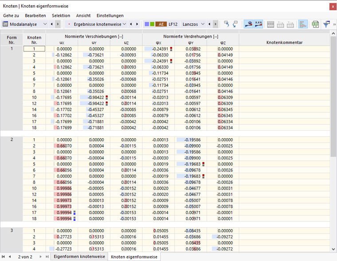Click uX value 0.66056 for Form 2 Knoten 6
337x261 pixels.
pos(62,170)
